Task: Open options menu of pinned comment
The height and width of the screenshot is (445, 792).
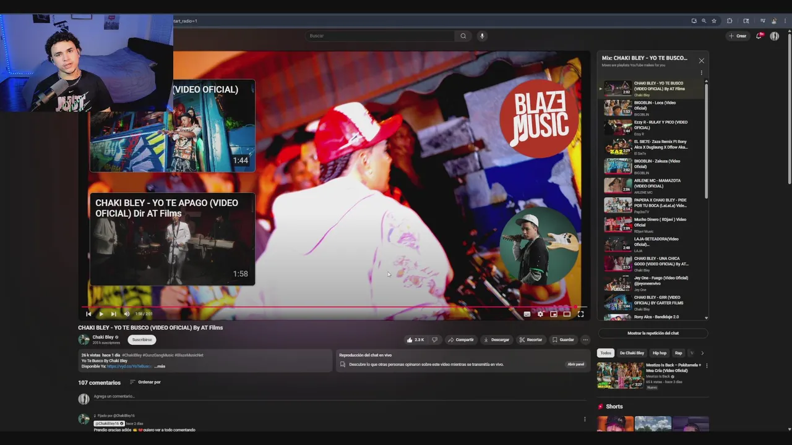Action: click(585, 419)
